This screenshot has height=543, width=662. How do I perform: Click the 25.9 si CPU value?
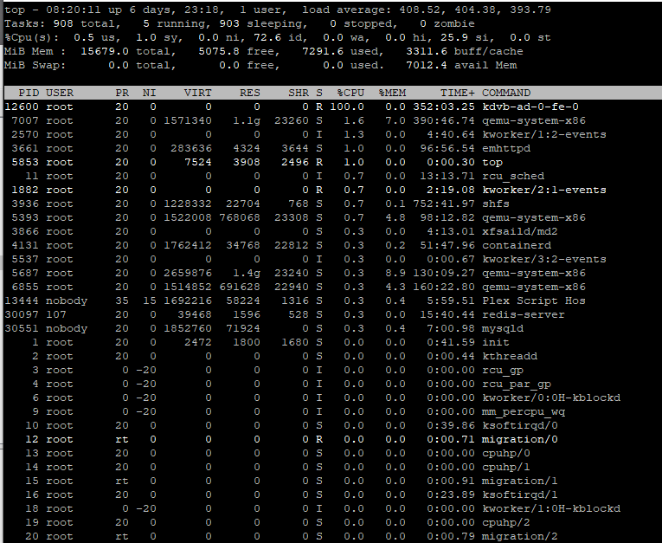point(454,37)
